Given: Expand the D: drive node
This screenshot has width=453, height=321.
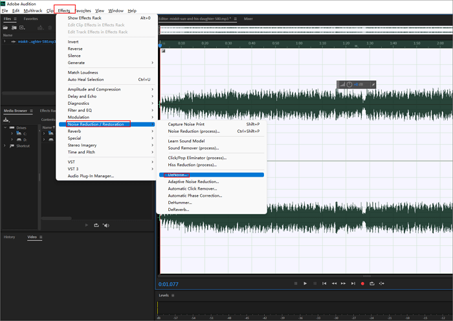Looking at the screenshot, I should coord(12,140).
